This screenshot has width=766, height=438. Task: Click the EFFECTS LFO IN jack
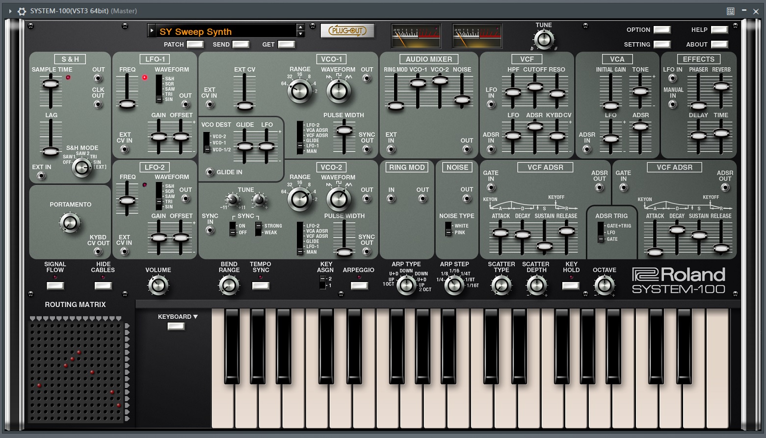tap(673, 78)
